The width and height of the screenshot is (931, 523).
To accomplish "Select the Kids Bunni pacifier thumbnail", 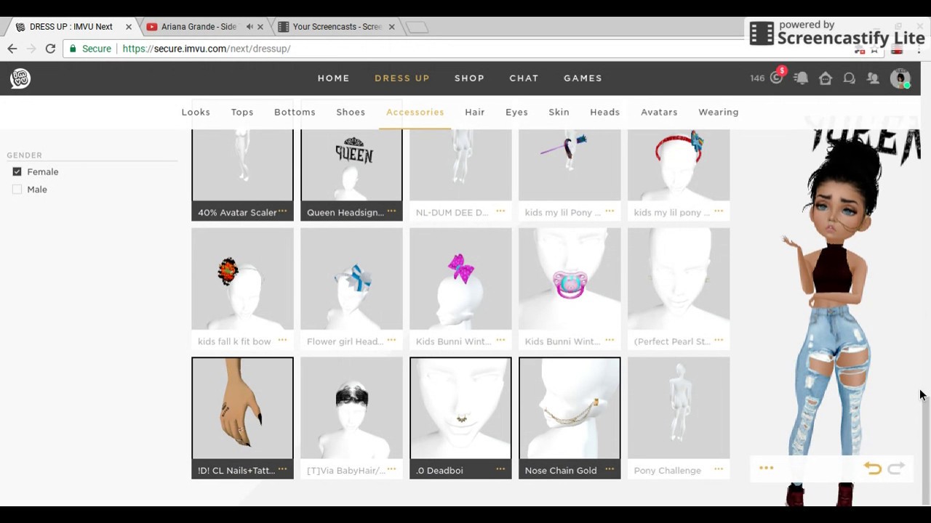I will [570, 279].
